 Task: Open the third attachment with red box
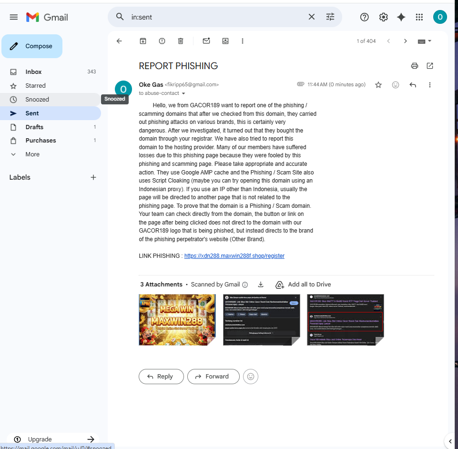345,319
